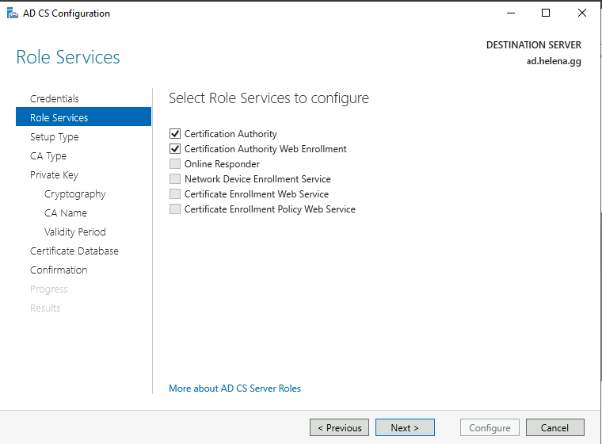Select Role Services in navigation pane
Screen dimensions: 602x444
(59, 118)
